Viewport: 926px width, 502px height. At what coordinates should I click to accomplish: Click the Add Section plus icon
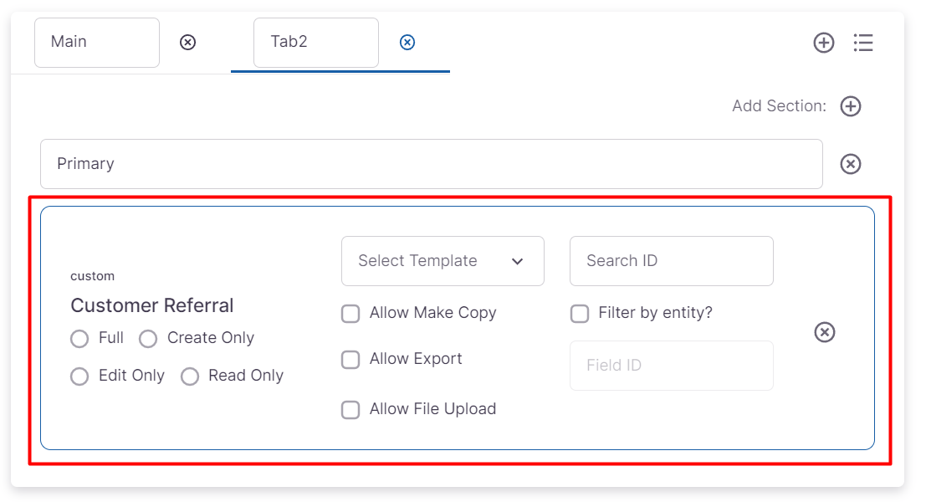(x=851, y=106)
